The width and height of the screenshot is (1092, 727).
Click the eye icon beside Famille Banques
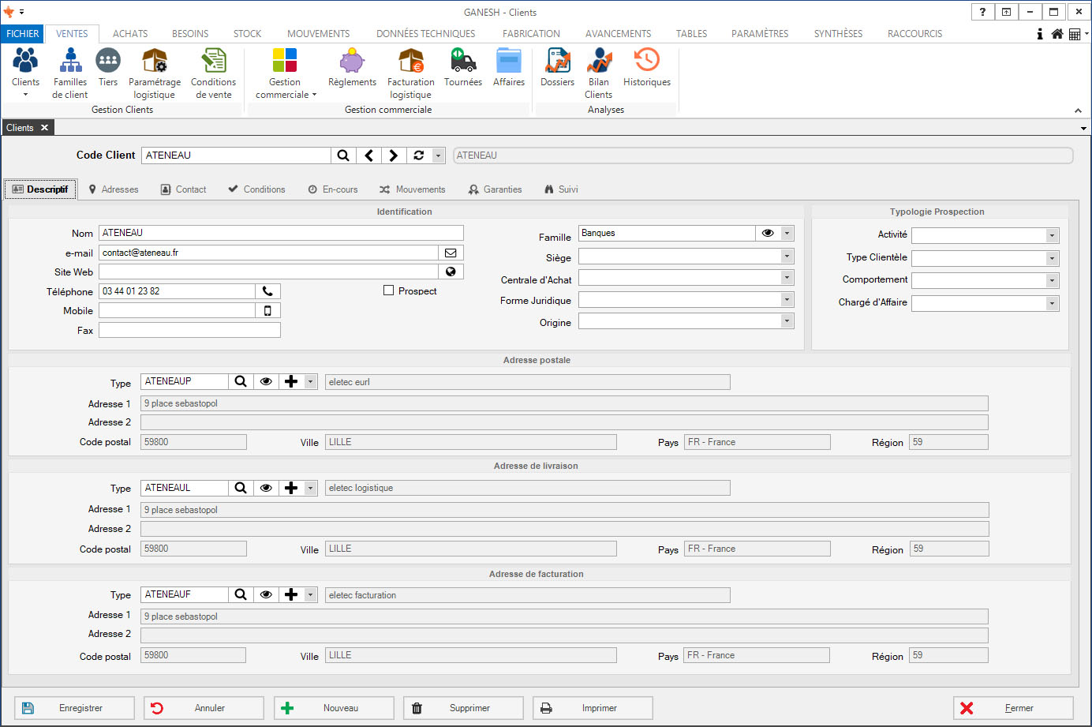pyautogui.click(x=767, y=233)
